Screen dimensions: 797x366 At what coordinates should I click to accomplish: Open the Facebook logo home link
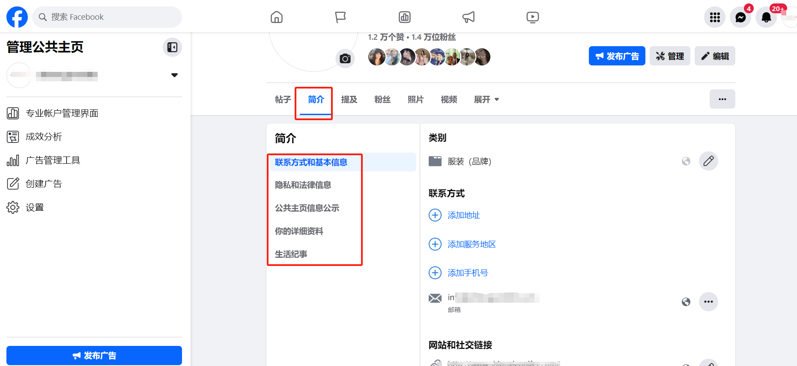[x=17, y=17]
